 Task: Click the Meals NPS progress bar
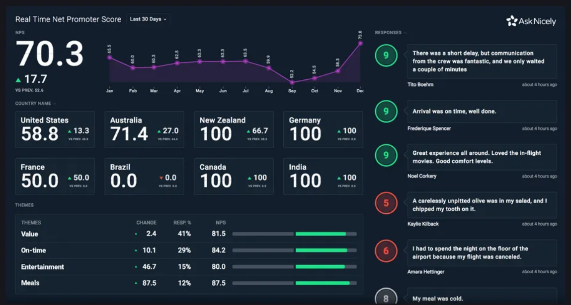[x=295, y=283]
